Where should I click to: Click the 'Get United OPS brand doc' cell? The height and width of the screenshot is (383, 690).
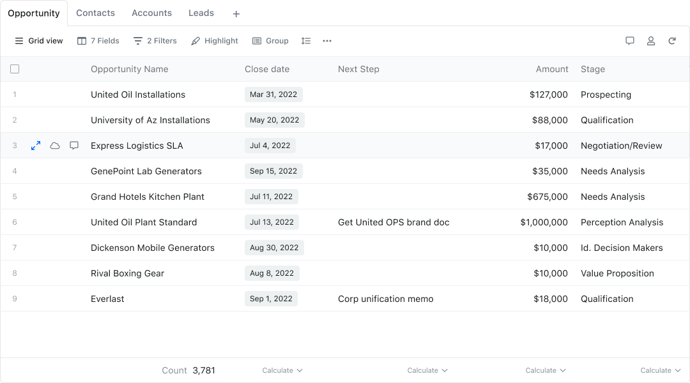[x=394, y=223]
